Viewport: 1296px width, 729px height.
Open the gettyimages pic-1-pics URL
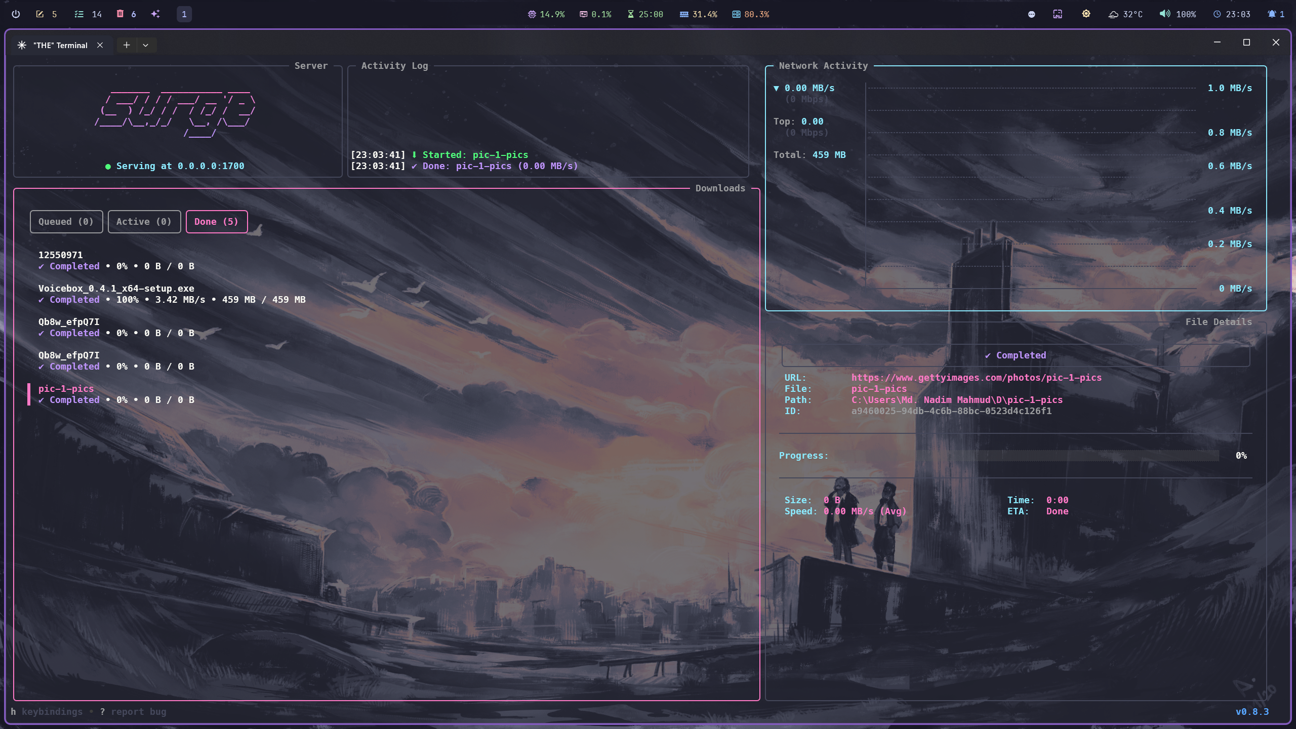click(x=976, y=378)
